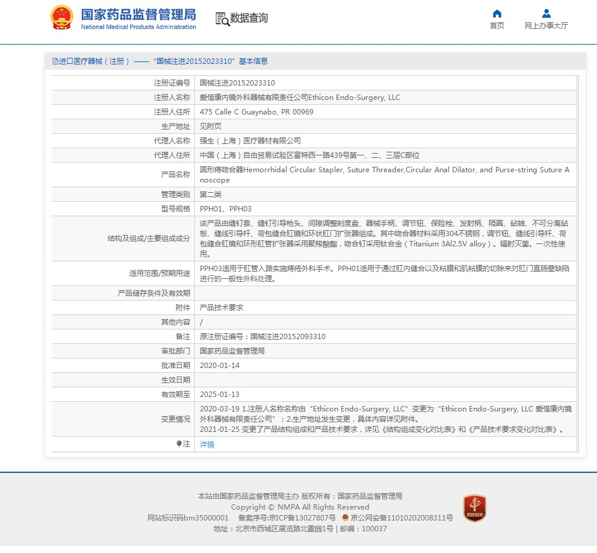The width and height of the screenshot is (597, 553).
Task: Click the red government website badge in the footer
Action: coord(474,508)
